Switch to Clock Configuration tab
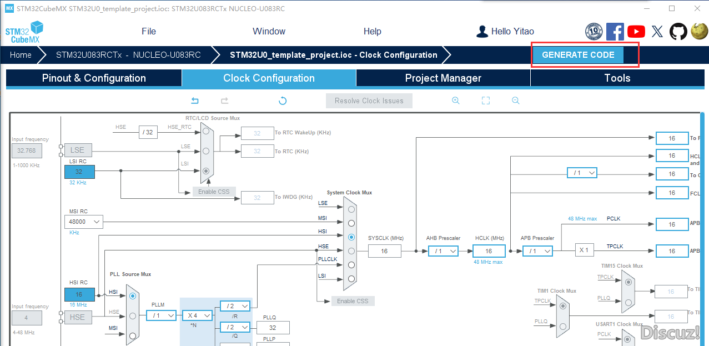 pos(269,78)
